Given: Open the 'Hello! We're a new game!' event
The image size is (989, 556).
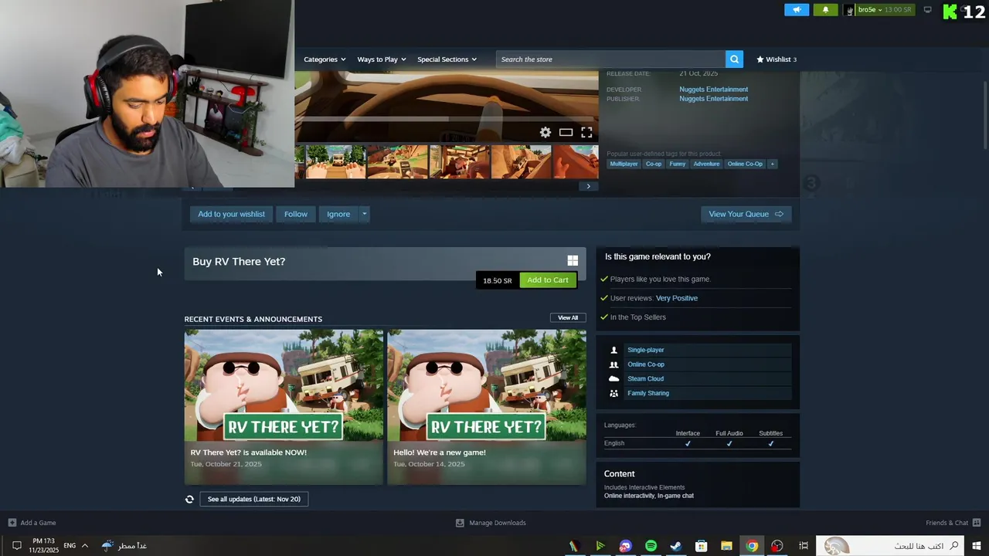Looking at the screenshot, I should 487,407.
